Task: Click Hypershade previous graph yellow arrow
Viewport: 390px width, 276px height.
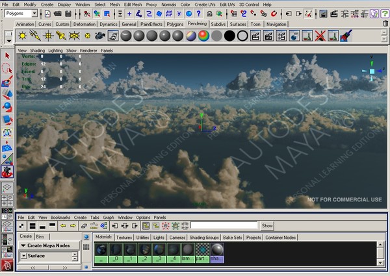Action: (63, 226)
